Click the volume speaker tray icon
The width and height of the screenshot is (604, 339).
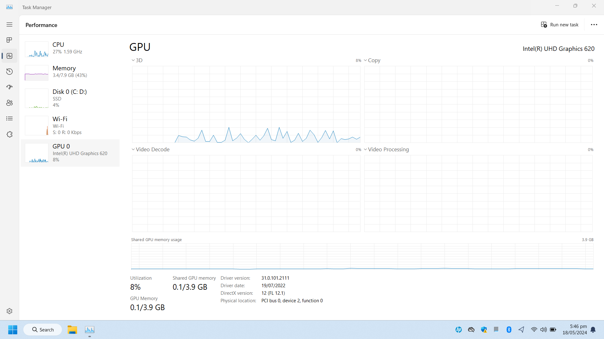click(544, 330)
